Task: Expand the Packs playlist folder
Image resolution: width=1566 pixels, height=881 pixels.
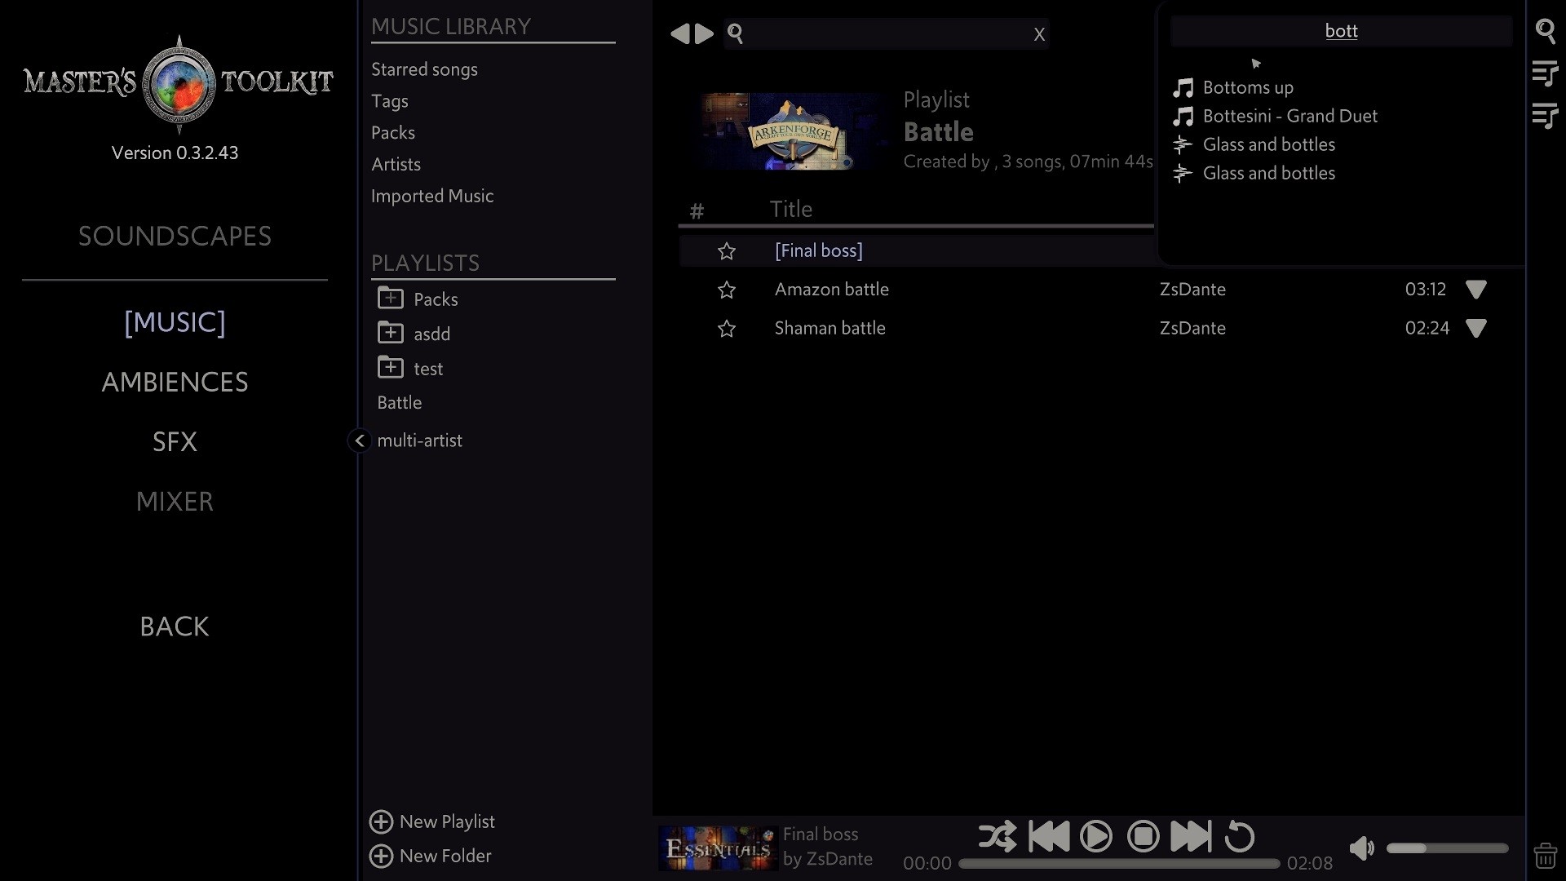Action: pos(391,299)
